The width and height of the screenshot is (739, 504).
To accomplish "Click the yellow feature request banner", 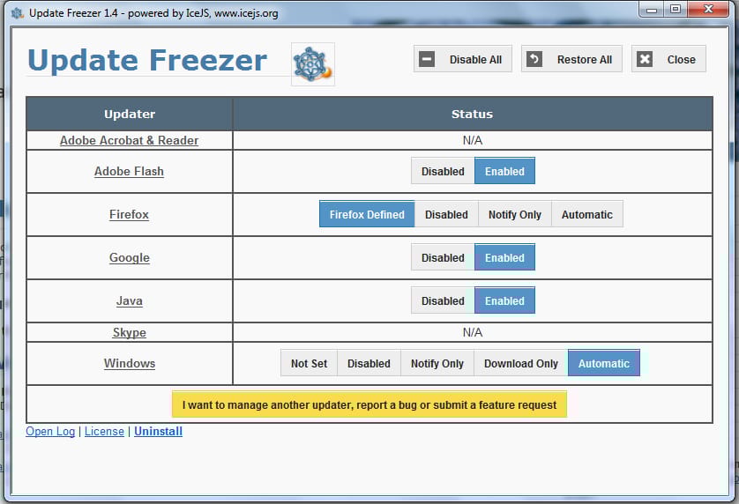I will [x=369, y=404].
